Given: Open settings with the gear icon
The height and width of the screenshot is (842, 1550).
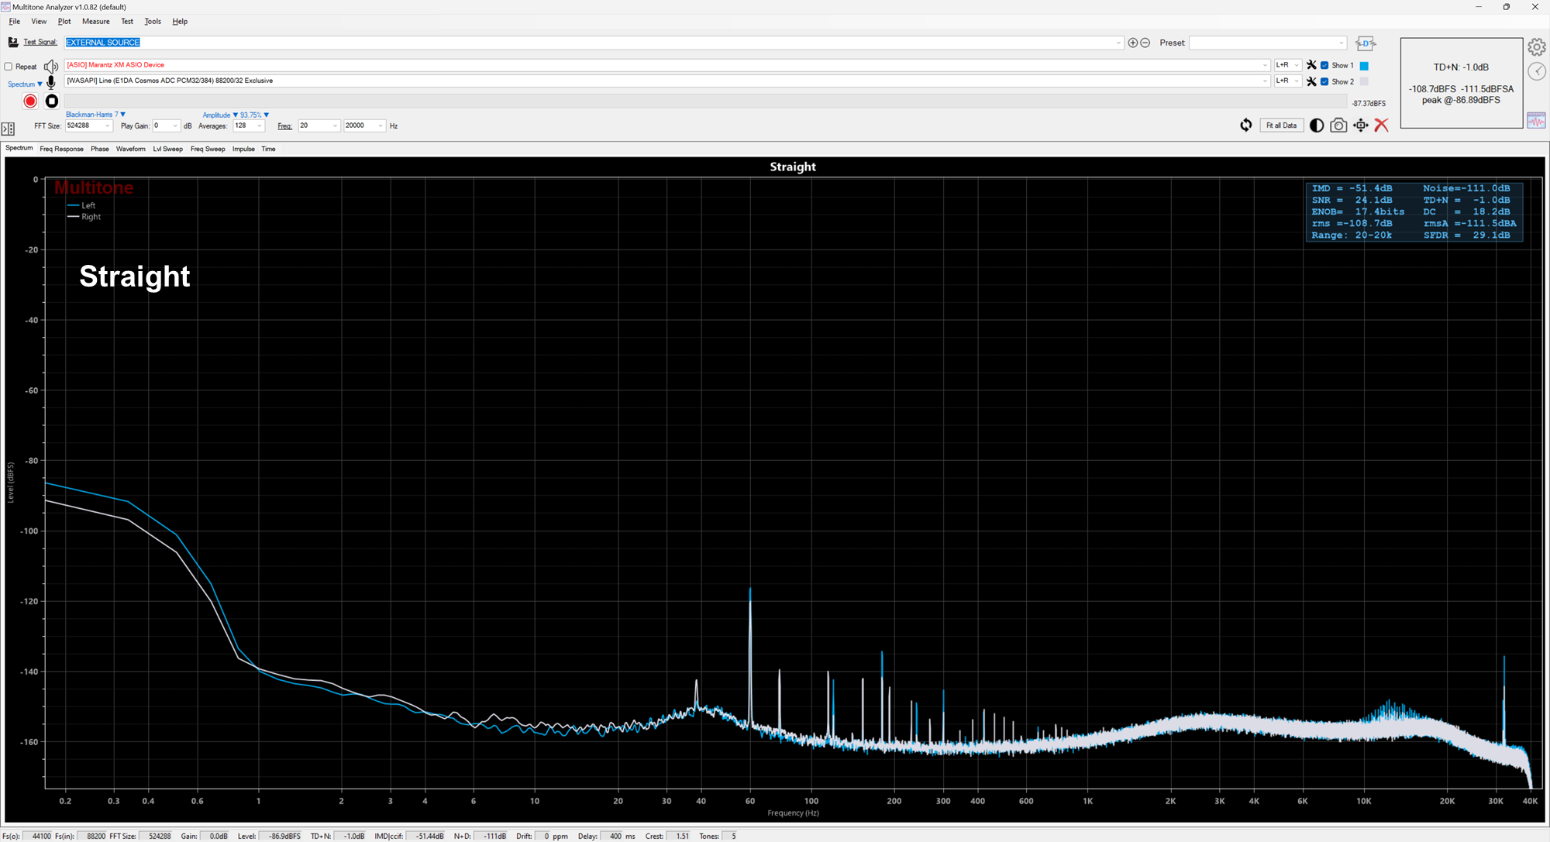Looking at the screenshot, I should click(1537, 47).
